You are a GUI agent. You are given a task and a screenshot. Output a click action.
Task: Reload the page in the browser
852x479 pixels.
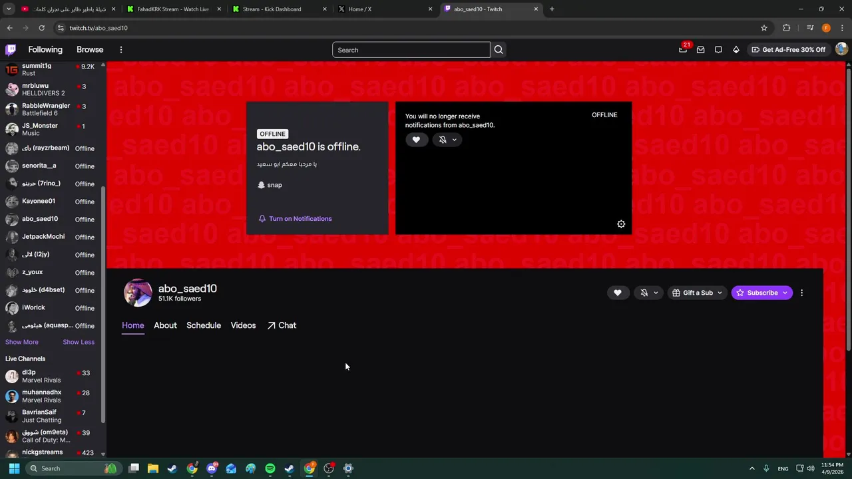pos(41,28)
